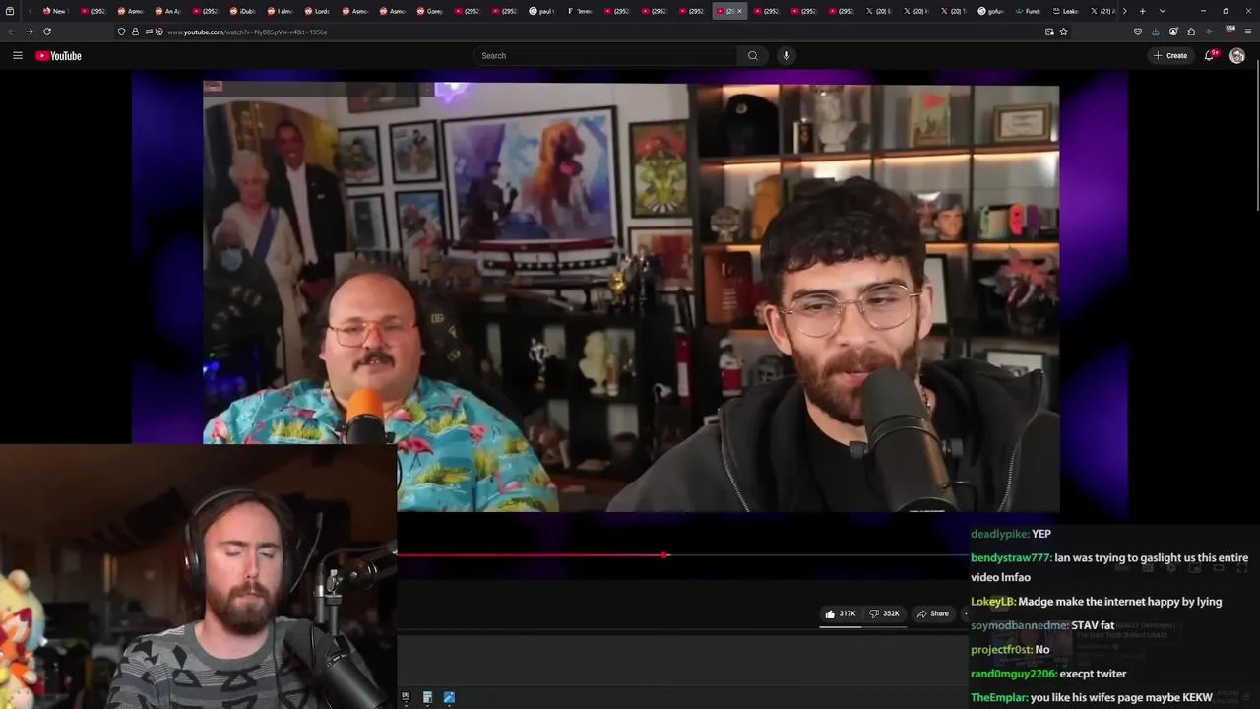Share the video with the Share button
The height and width of the screenshot is (709, 1260).
tap(933, 613)
